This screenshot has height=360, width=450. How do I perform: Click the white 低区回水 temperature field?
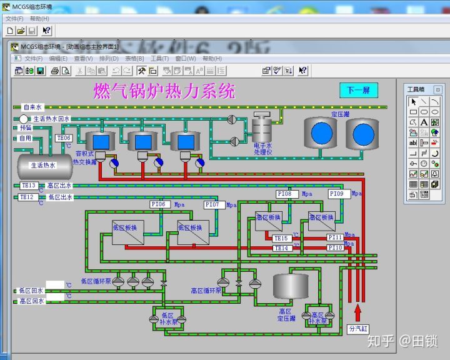[55, 285]
